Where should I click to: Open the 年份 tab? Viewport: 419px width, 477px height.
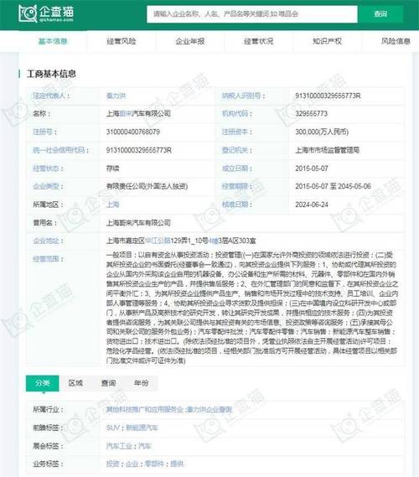[x=142, y=383]
